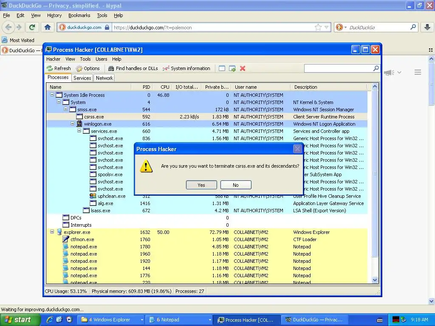
Task: Open Process Hacker's Help menu
Action: point(116,59)
